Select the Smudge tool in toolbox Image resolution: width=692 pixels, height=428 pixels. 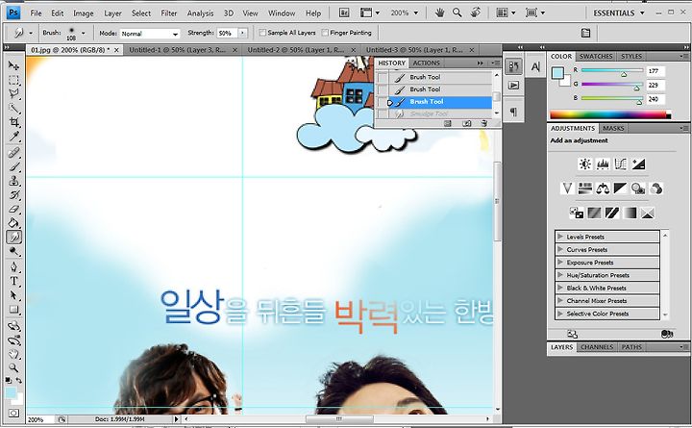coord(13,238)
